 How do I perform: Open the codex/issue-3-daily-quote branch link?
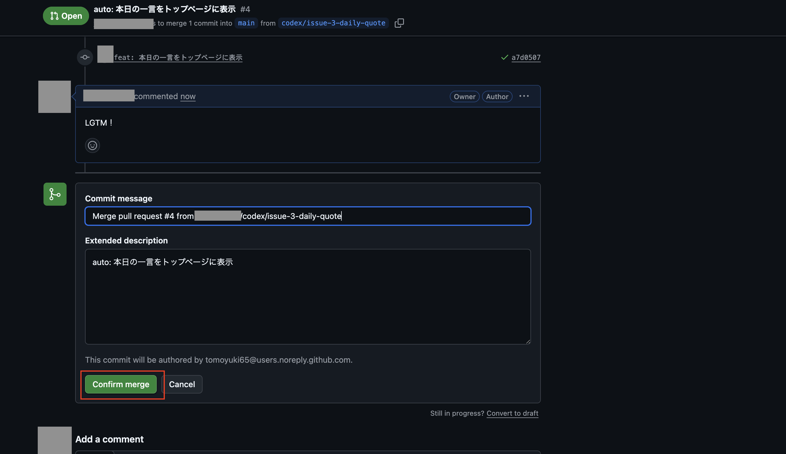click(x=333, y=23)
